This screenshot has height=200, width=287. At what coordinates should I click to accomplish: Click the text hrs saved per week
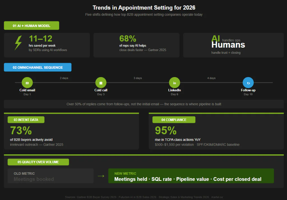(x=42, y=46)
